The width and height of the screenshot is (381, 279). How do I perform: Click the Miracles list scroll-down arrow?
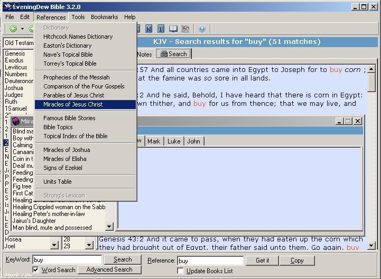click(109, 227)
